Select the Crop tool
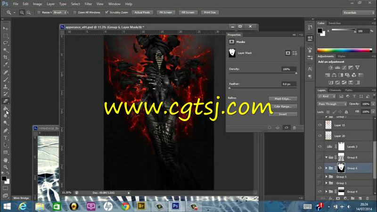This screenshot has height=212, width=377. click(5, 57)
